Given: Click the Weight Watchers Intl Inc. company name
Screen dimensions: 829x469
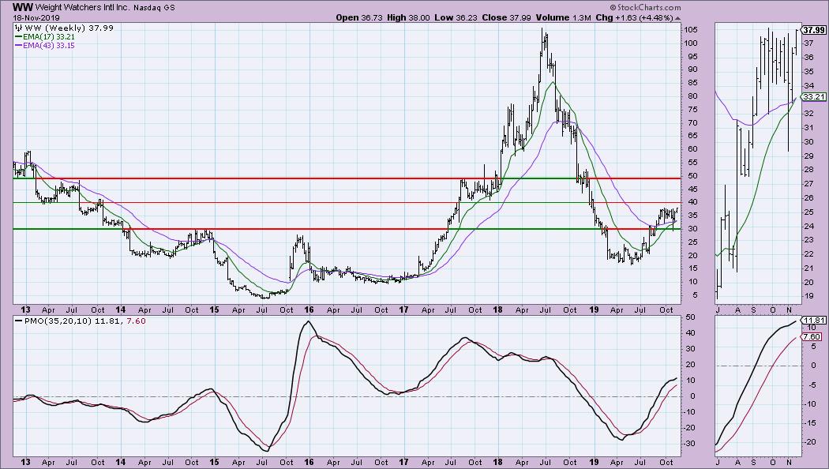Looking at the screenshot, I should [x=82, y=8].
